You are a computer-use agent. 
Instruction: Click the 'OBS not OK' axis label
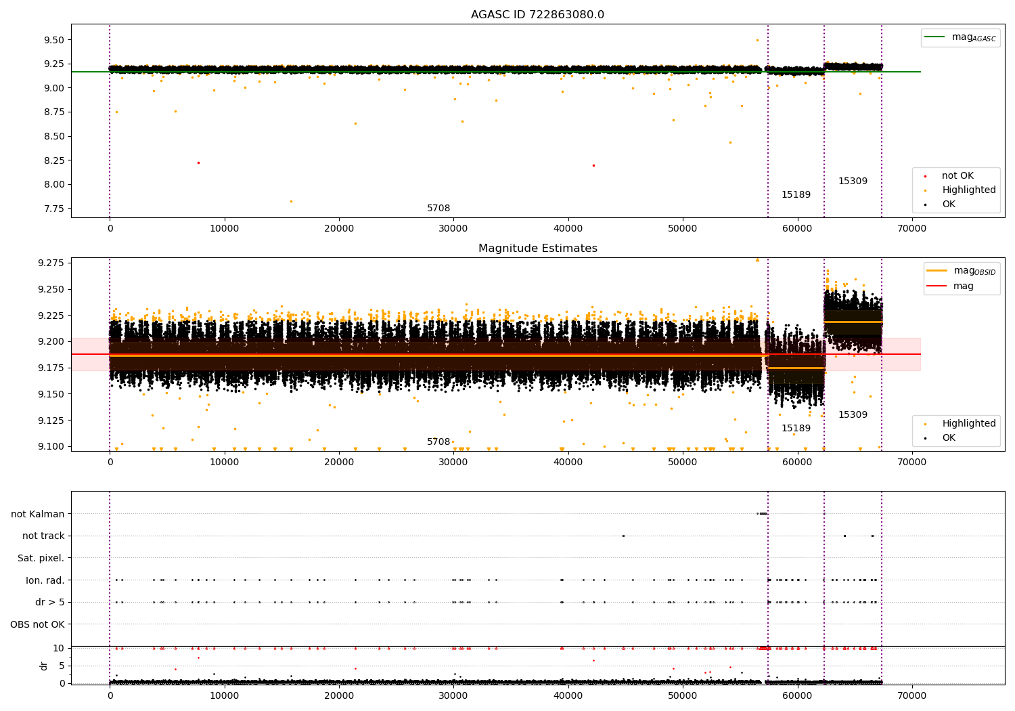click(x=38, y=624)
